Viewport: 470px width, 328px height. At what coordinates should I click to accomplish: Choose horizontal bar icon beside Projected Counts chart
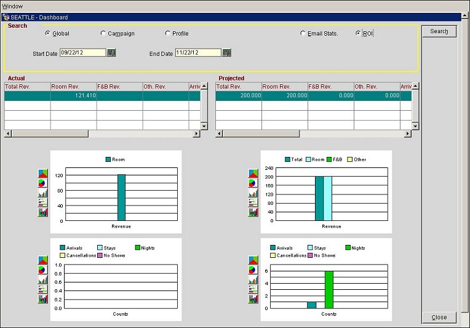point(253,289)
